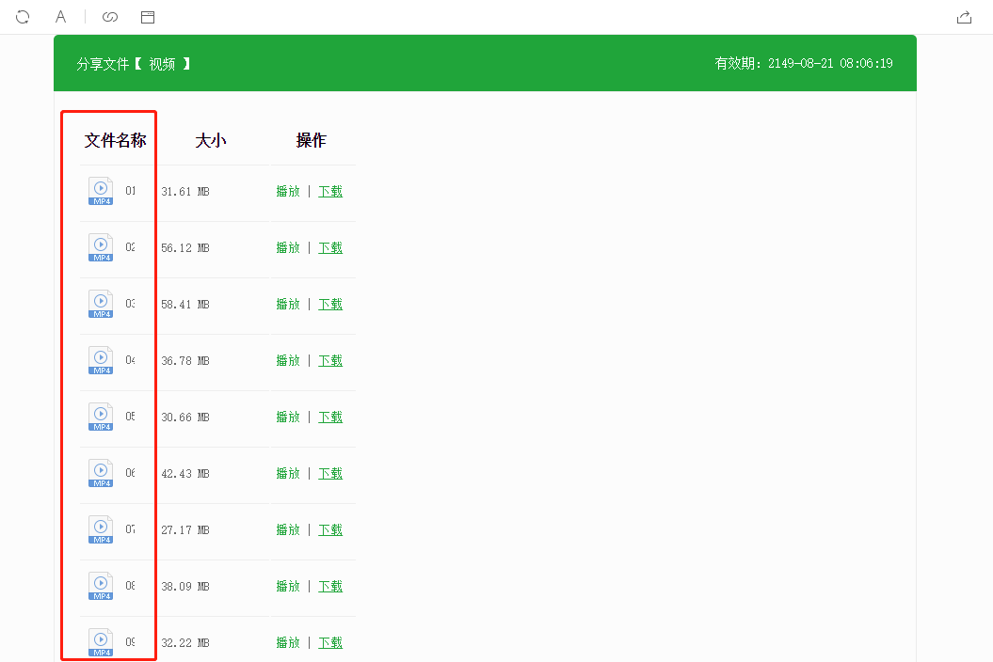The image size is (993, 662).
Task: Click the 56.12 MB size cell
Action: [x=184, y=247]
